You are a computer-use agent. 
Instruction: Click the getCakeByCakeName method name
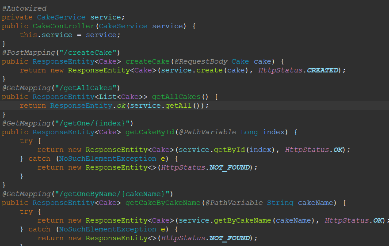click(x=163, y=203)
